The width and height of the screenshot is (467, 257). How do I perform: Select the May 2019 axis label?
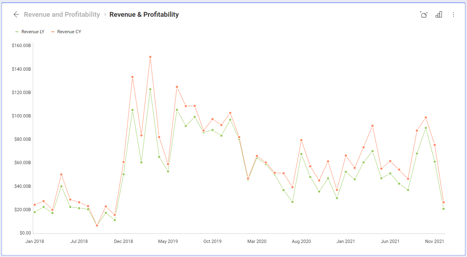[168, 241]
